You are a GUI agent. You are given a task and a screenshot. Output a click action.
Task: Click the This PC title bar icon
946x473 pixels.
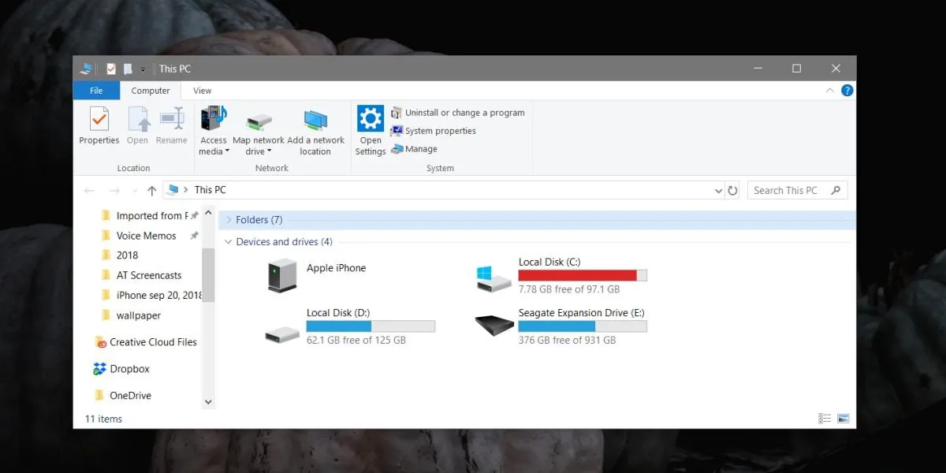pos(87,69)
